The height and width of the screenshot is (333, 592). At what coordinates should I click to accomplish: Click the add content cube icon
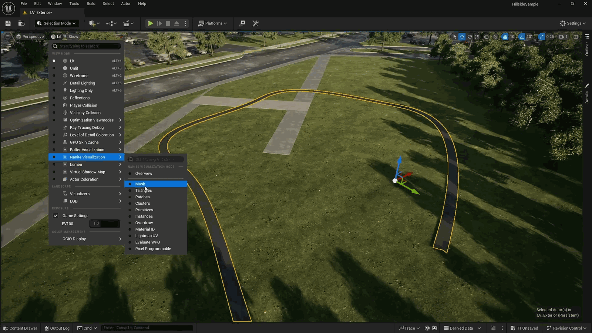click(x=94, y=23)
